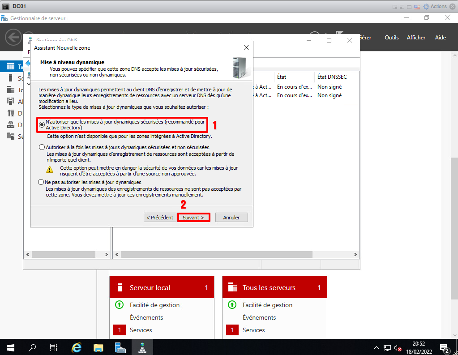
Task: Select 'Ne pas autoriser les mises à jour dynamiques'
Action: coord(42,183)
